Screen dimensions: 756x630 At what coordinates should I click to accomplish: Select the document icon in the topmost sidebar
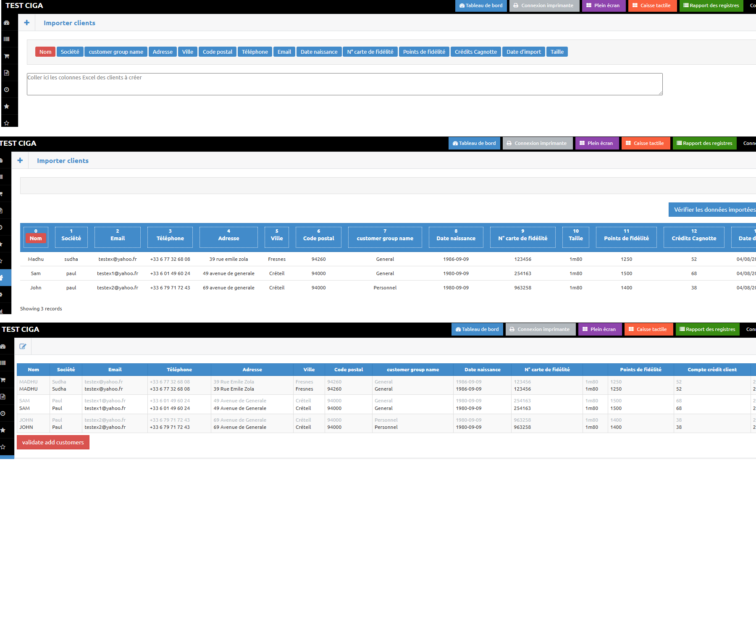pos(7,73)
